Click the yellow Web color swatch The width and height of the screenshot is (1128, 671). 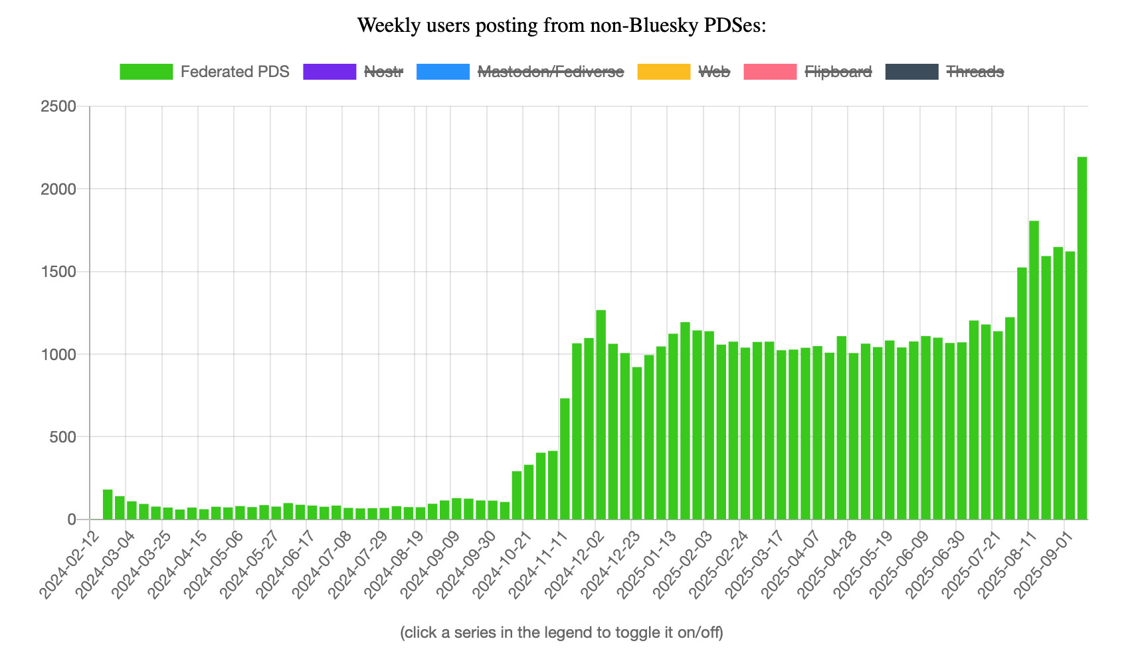tap(664, 72)
